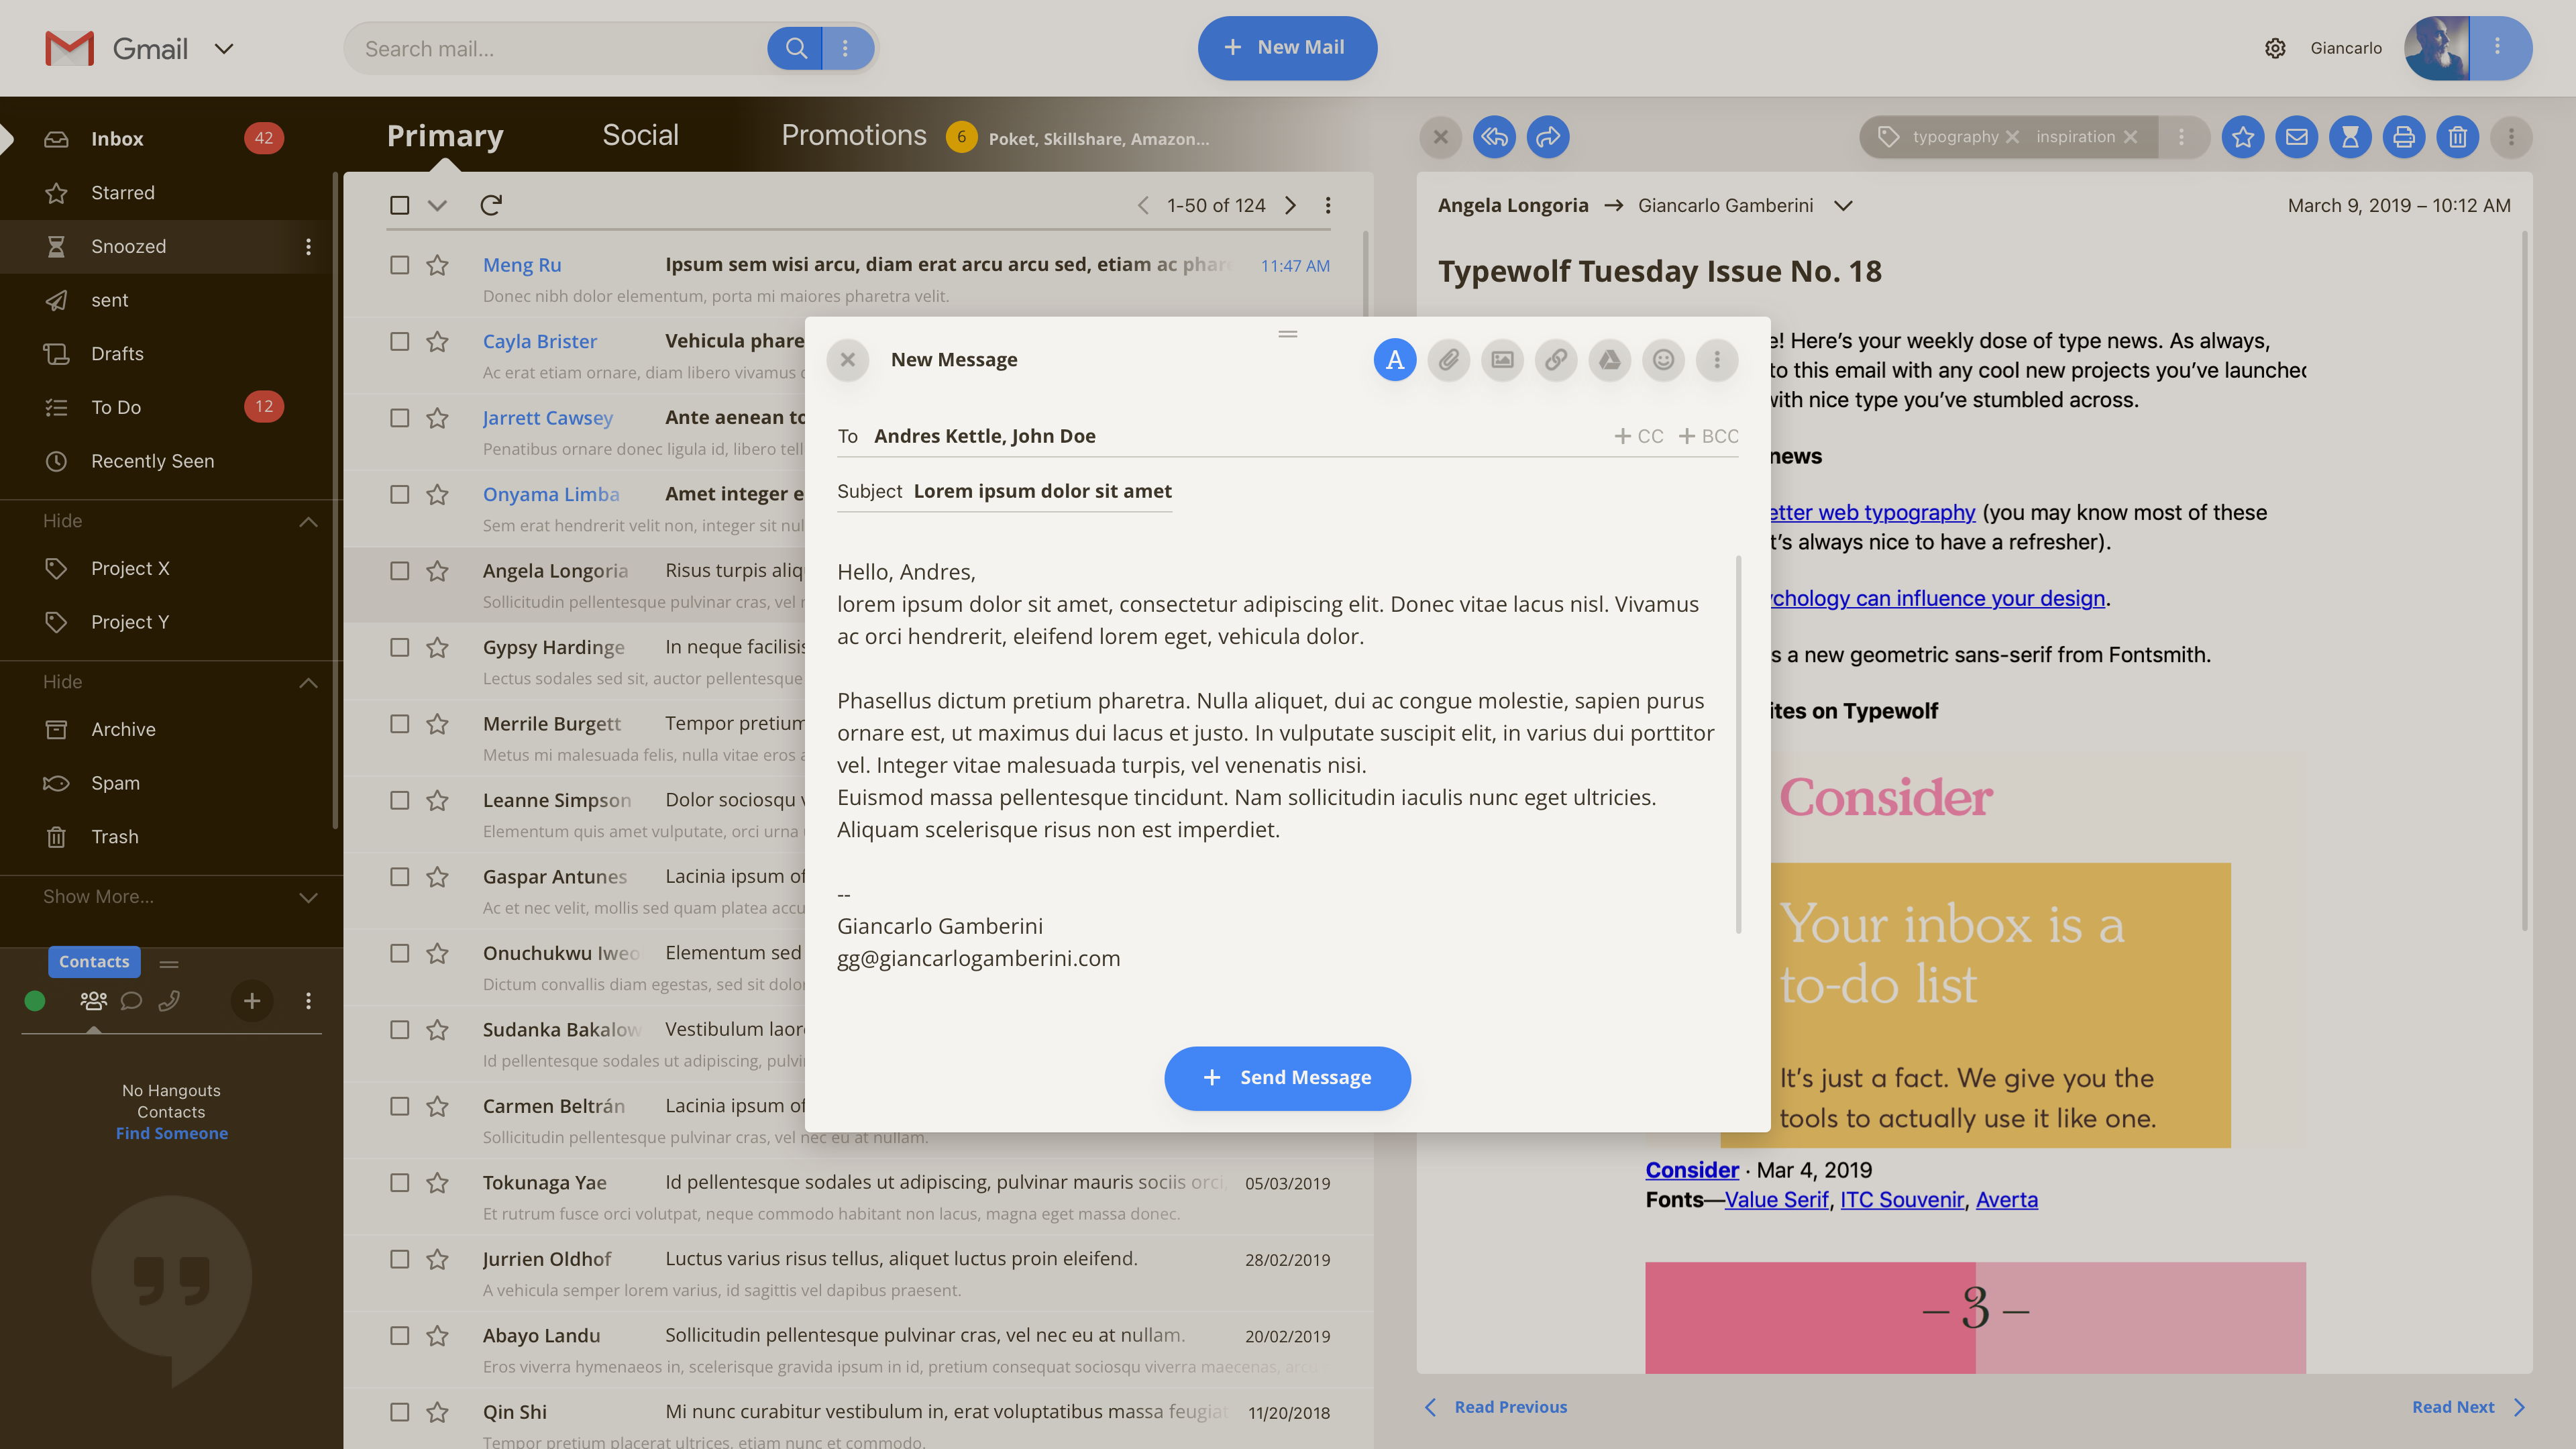Viewport: 2576px width, 1449px height.
Task: Expand the recipient details chevron next to Giancarlo Gamberini
Action: 1843,205
